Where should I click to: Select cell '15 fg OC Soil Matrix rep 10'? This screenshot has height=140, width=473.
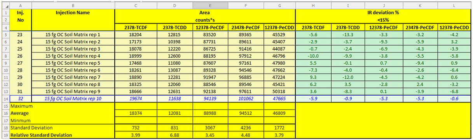pyautogui.click(x=73, y=99)
